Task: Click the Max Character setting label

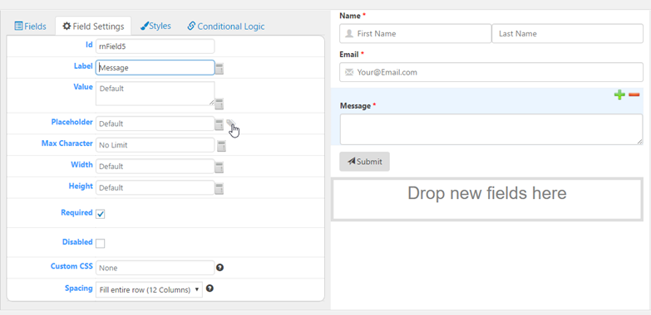Action: point(67,143)
